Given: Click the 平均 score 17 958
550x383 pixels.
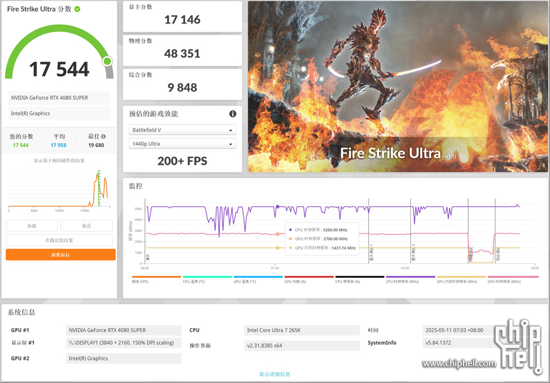Looking at the screenshot, I should pos(58,145).
